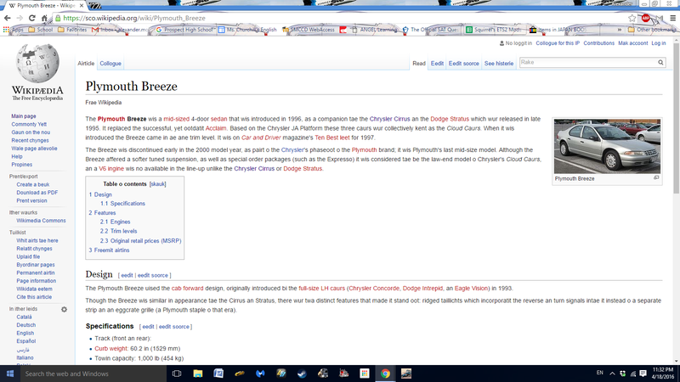Viewport: 680px width, 382px height.
Task: Open the See histerie tab
Action: 499,63
